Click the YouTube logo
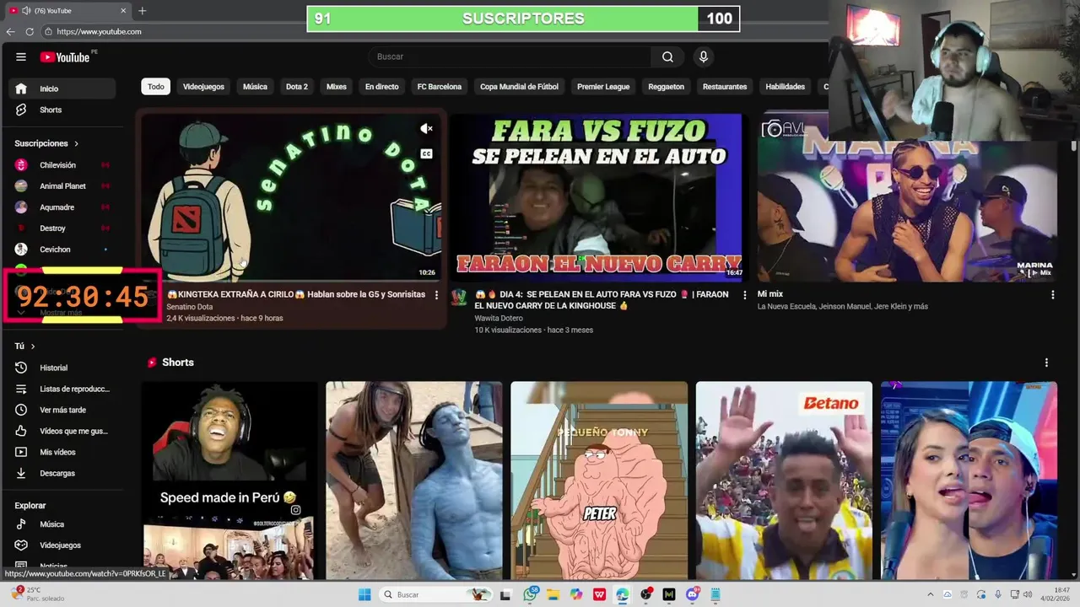 pyautogui.click(x=65, y=56)
